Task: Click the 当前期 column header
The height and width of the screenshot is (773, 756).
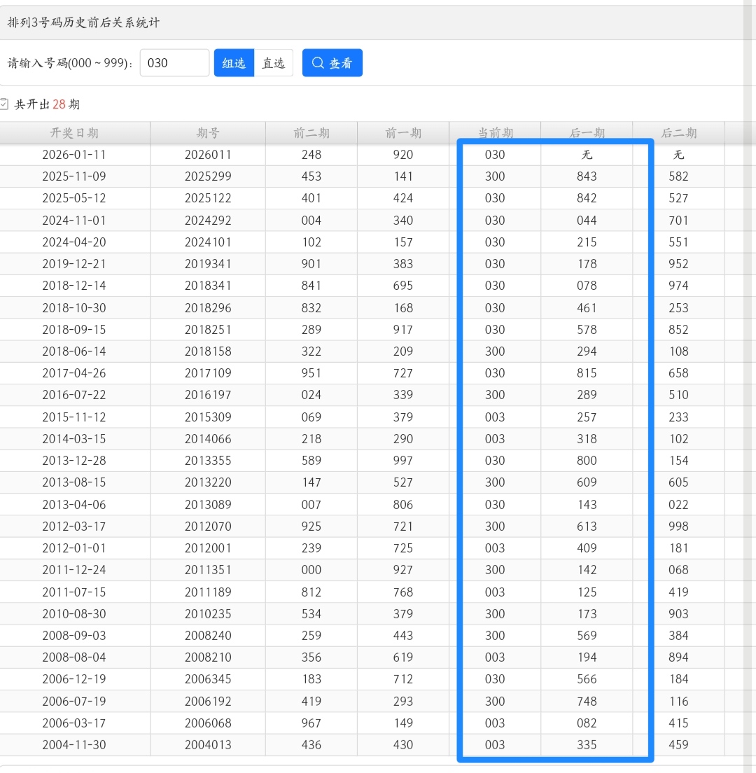Action: (x=495, y=133)
